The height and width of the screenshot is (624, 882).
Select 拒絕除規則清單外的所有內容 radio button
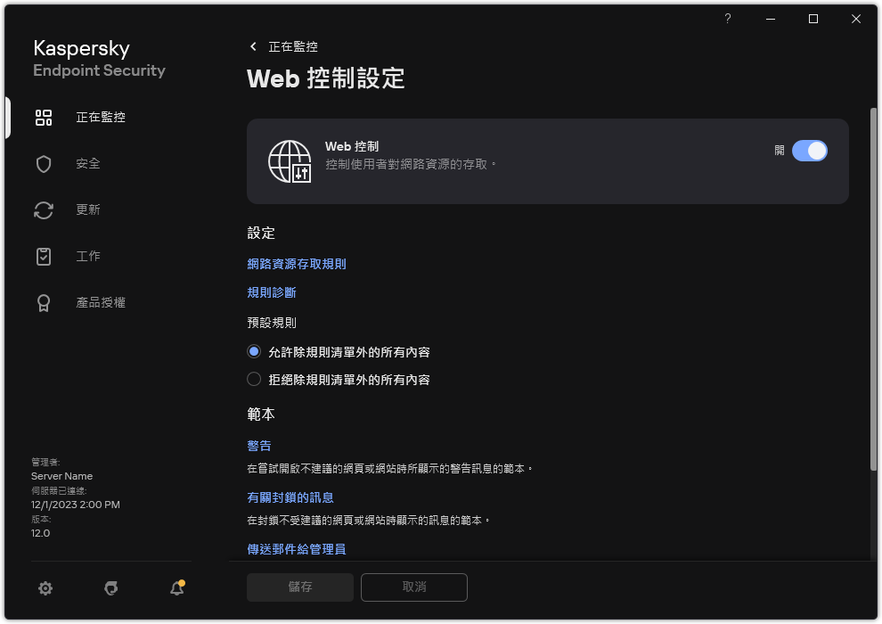click(254, 379)
